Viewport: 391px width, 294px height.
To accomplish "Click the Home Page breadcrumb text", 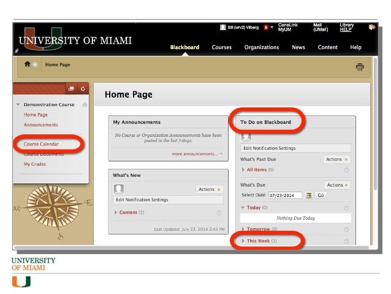I will (x=58, y=64).
